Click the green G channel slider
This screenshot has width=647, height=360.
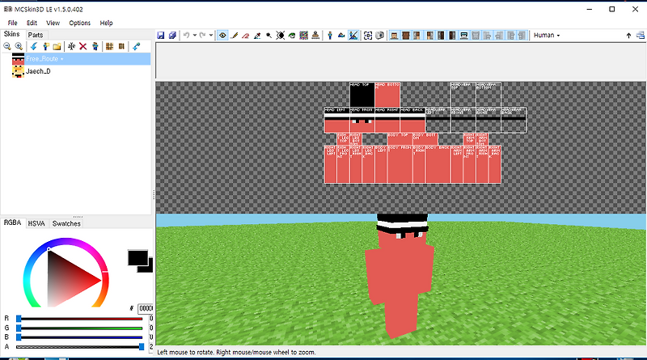click(79, 328)
